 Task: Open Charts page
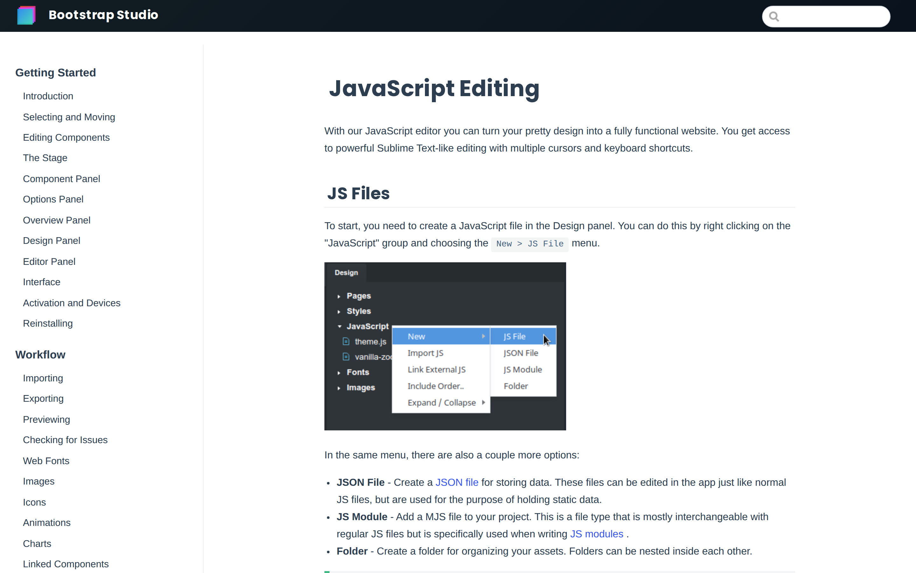coord(37,543)
